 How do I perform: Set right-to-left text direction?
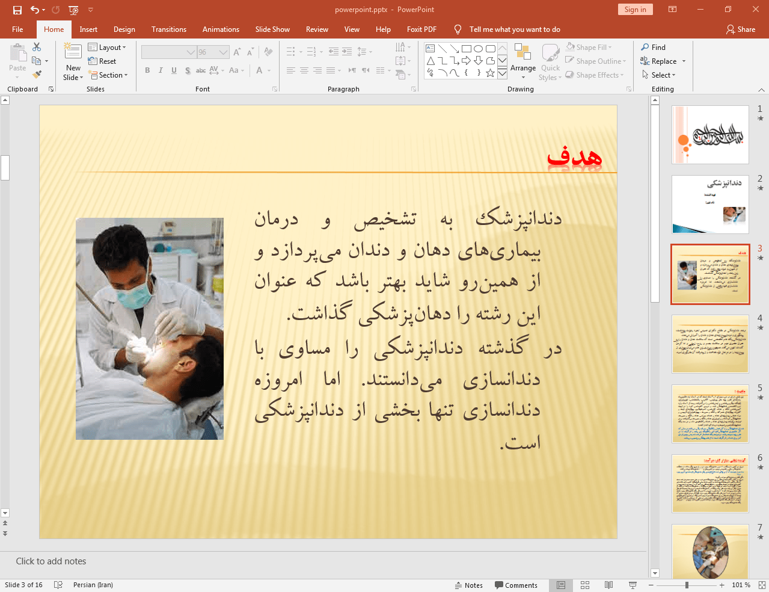(x=366, y=70)
